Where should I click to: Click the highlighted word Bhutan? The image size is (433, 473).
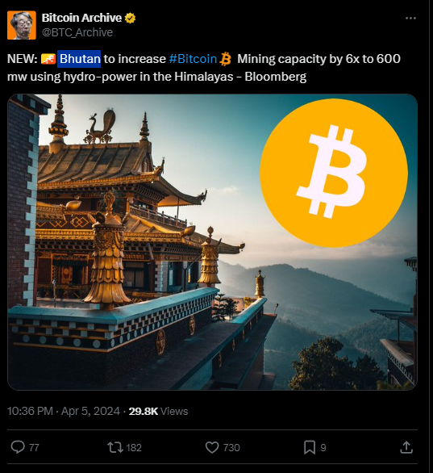tap(79, 59)
